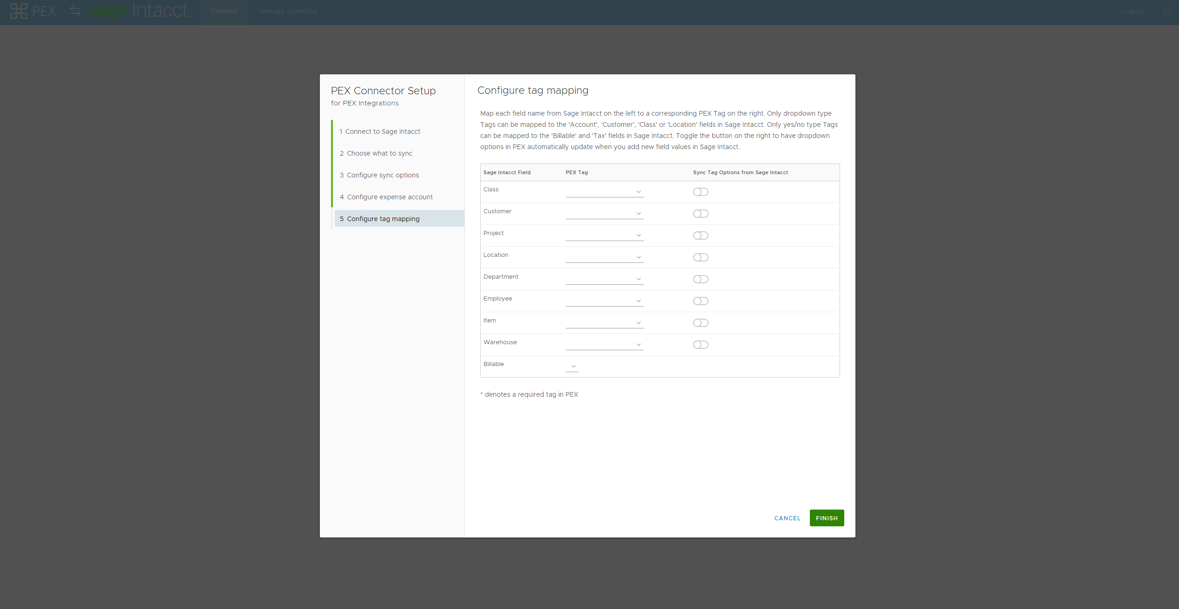Viewport: 1179px width, 609px height.
Task: Toggle sync options for Class field
Action: click(700, 192)
